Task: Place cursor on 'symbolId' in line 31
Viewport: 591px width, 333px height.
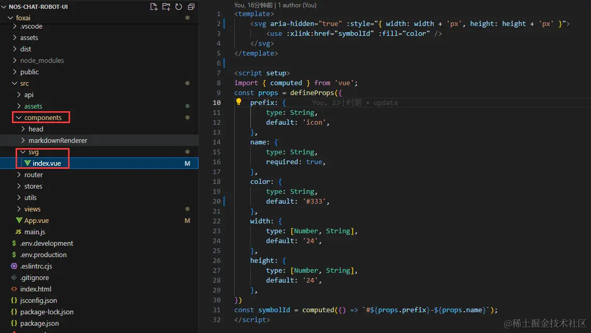Action: (274, 310)
